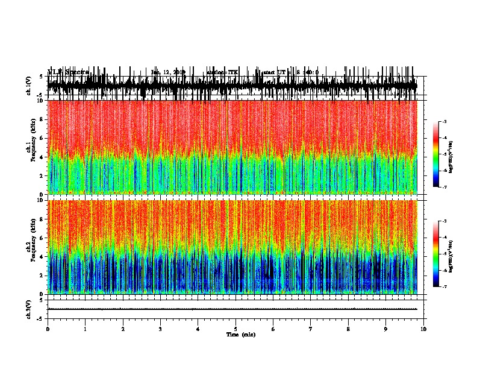Select the date text Jan. 12, 2019
This screenshot has width=477, height=369.
[x=168, y=72]
